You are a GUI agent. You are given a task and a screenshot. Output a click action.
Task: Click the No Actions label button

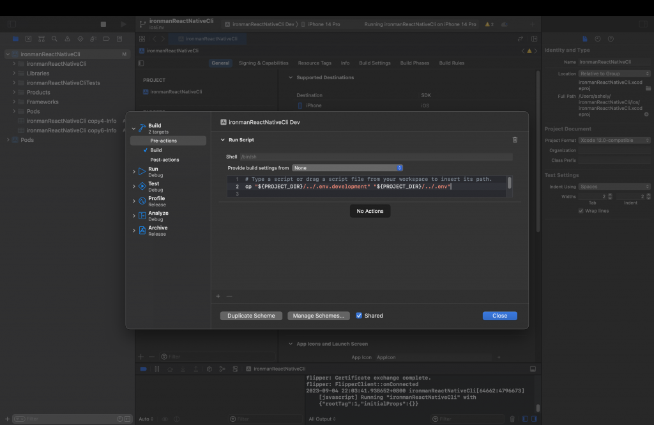[370, 212]
